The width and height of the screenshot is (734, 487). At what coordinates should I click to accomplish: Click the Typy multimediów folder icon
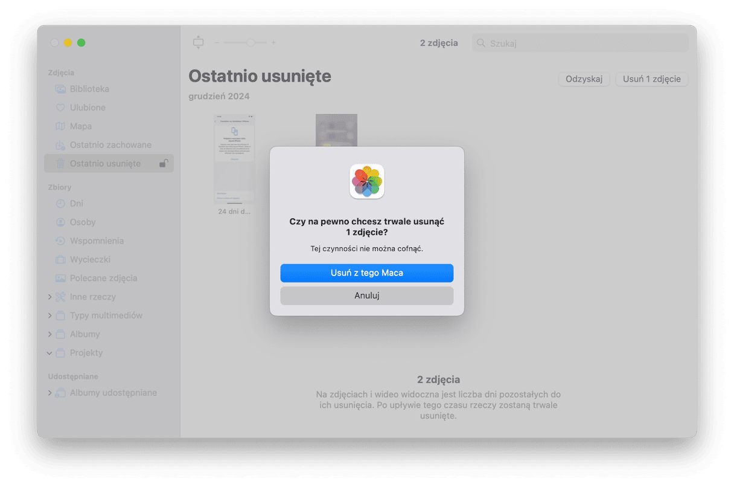pyautogui.click(x=60, y=316)
